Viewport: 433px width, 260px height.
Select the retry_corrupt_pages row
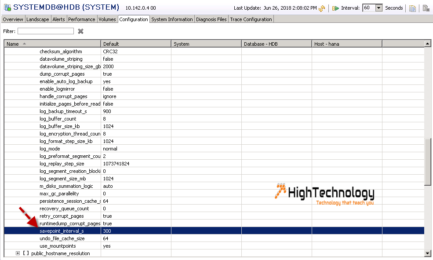[214, 216]
